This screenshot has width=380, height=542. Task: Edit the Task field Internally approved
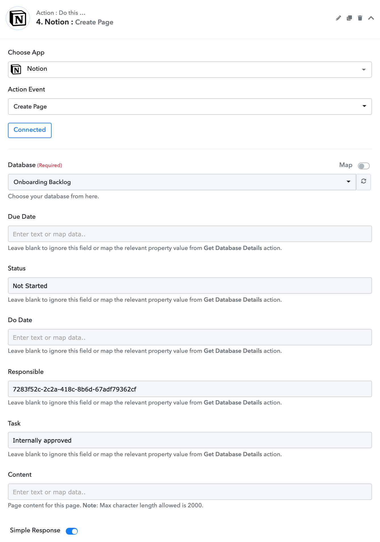(x=190, y=440)
